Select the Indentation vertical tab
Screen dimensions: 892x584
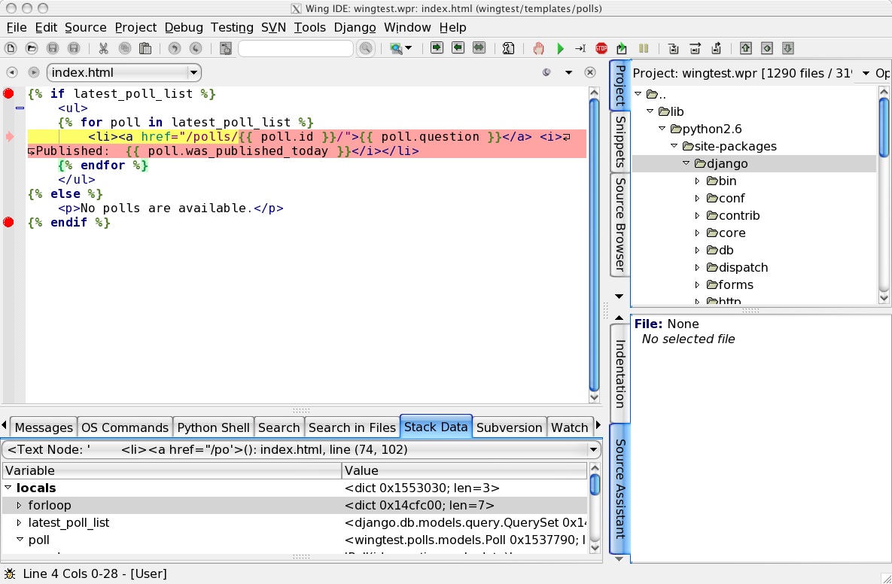pos(620,373)
